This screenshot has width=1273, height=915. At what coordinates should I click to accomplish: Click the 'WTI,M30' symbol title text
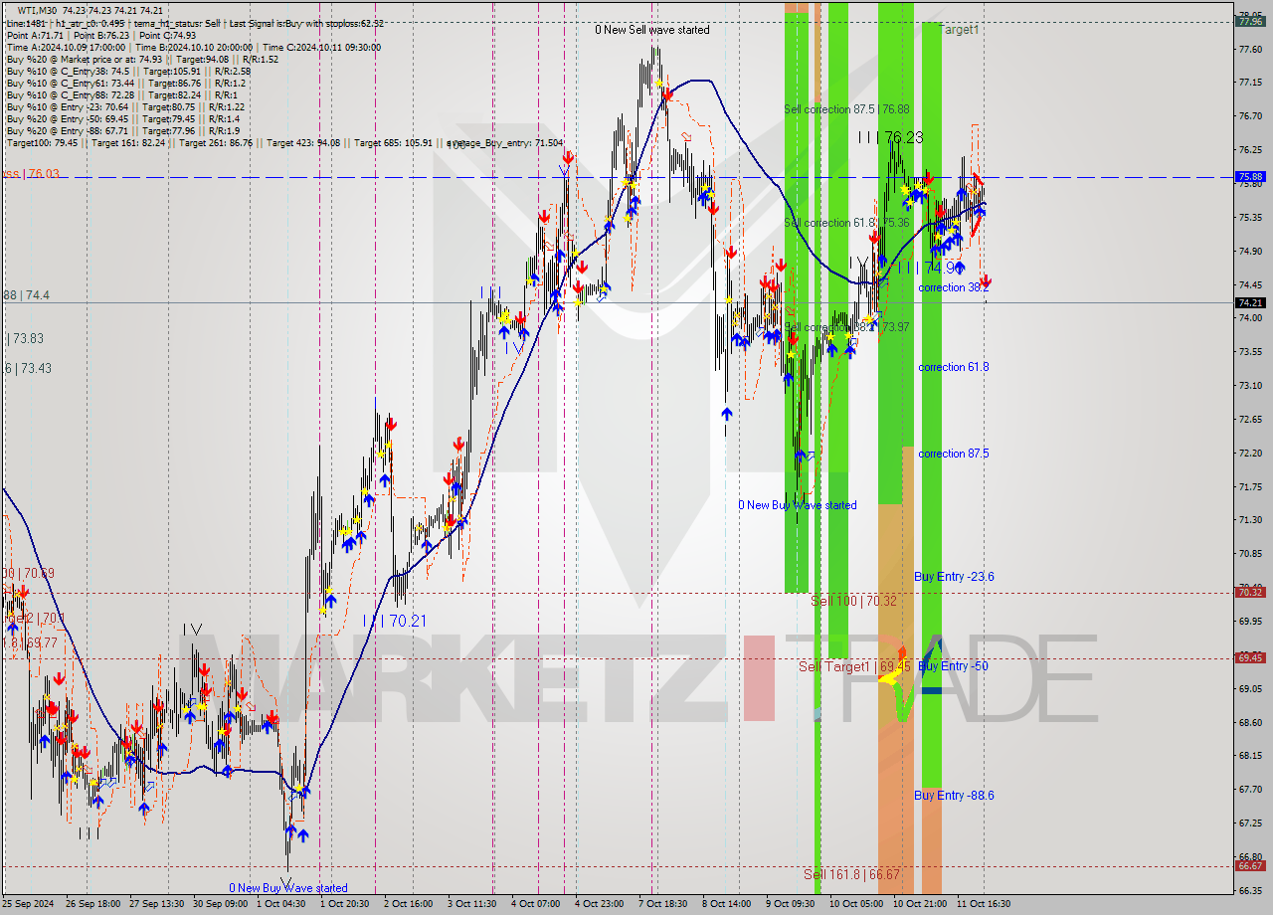point(38,11)
